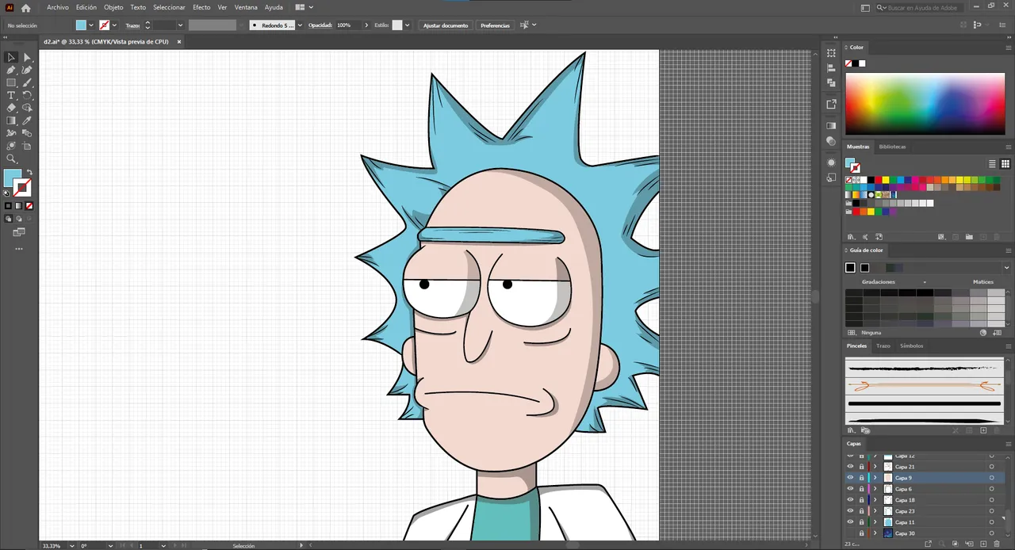Switch to the Bibliotecas tab
The width and height of the screenshot is (1015, 550).
pyautogui.click(x=892, y=147)
